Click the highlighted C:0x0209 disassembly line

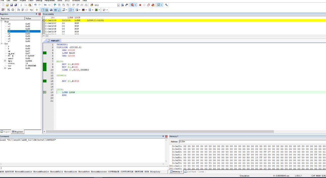pyautogui.click(x=185, y=20)
